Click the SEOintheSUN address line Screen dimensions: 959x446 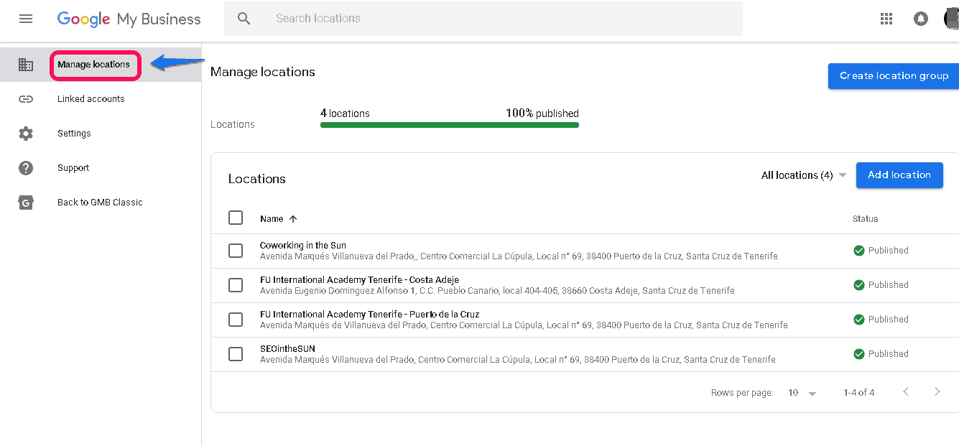(518, 360)
